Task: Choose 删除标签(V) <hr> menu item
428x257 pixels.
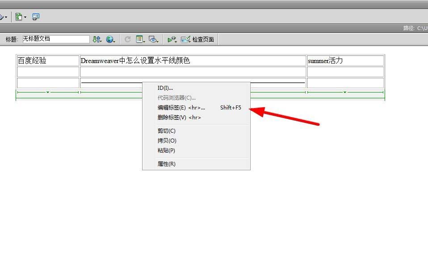Action: 196,118
